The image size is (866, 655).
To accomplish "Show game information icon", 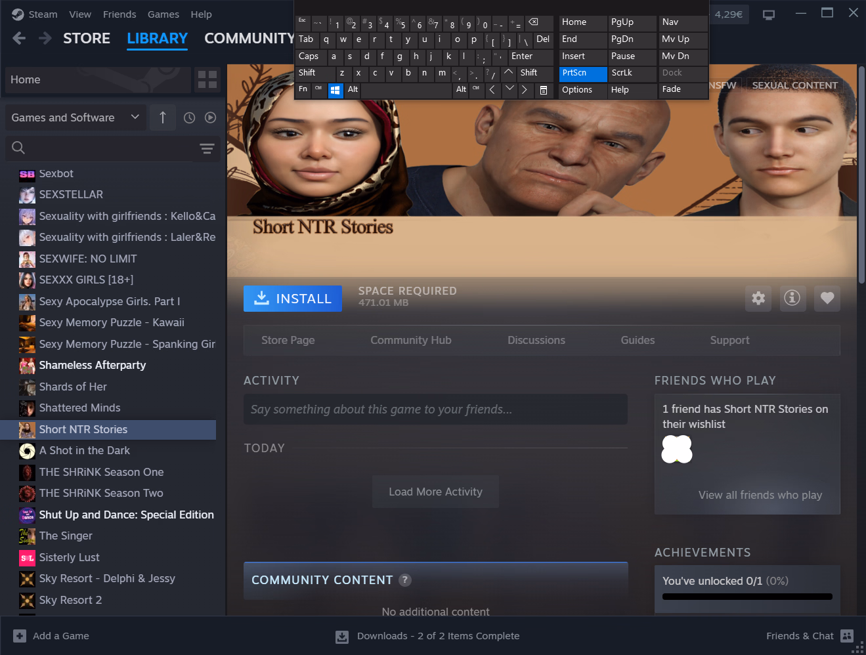I will tap(792, 298).
